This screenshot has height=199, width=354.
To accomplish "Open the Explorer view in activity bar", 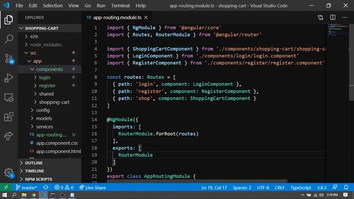I will click(9, 20).
